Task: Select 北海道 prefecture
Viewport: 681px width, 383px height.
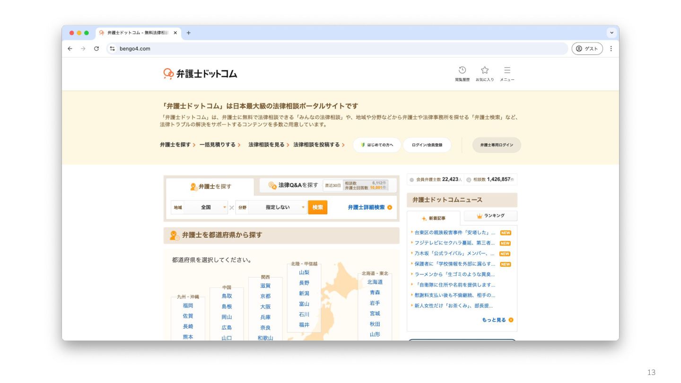Action: click(375, 282)
